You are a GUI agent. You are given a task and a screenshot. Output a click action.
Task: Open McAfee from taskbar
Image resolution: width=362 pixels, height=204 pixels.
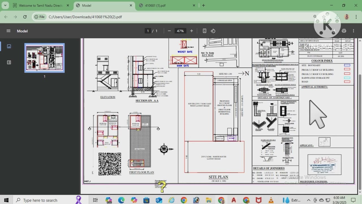[x=258, y=200]
